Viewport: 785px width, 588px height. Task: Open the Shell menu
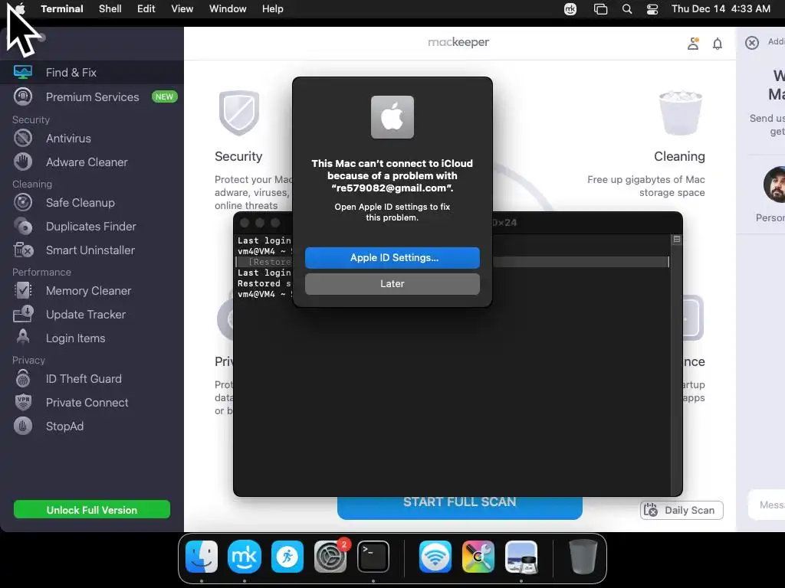(110, 9)
